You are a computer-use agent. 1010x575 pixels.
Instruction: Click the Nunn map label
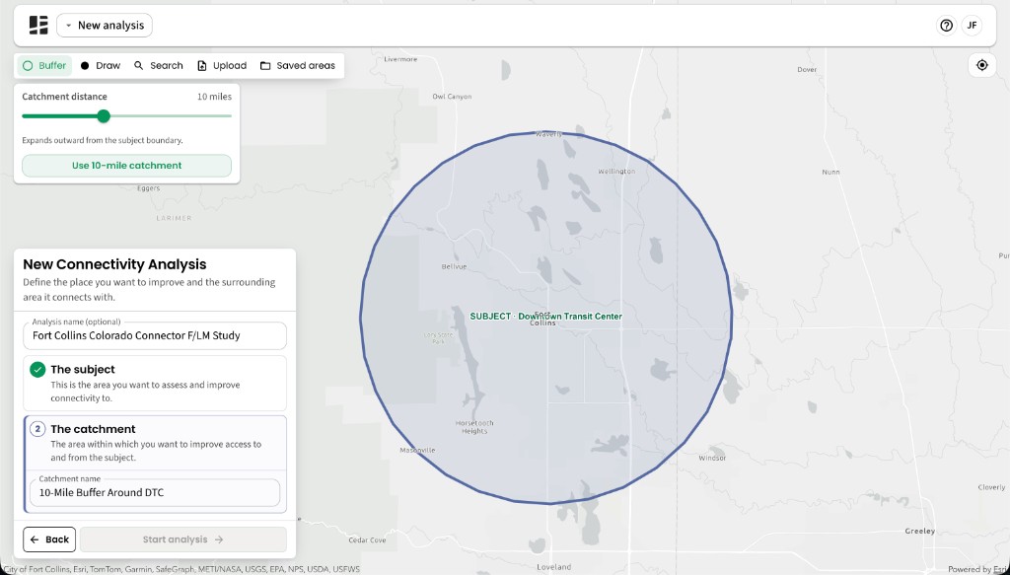(830, 172)
